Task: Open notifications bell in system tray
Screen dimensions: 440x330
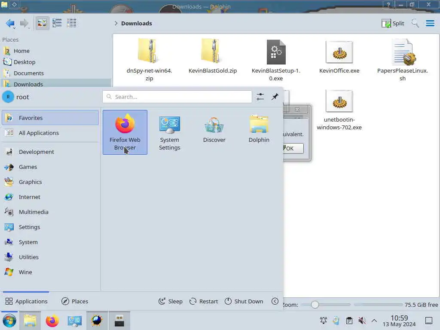Action: (323, 321)
